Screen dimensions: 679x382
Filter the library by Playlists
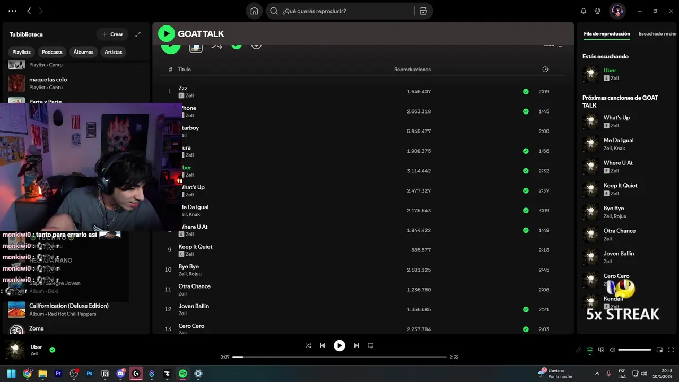(x=22, y=52)
